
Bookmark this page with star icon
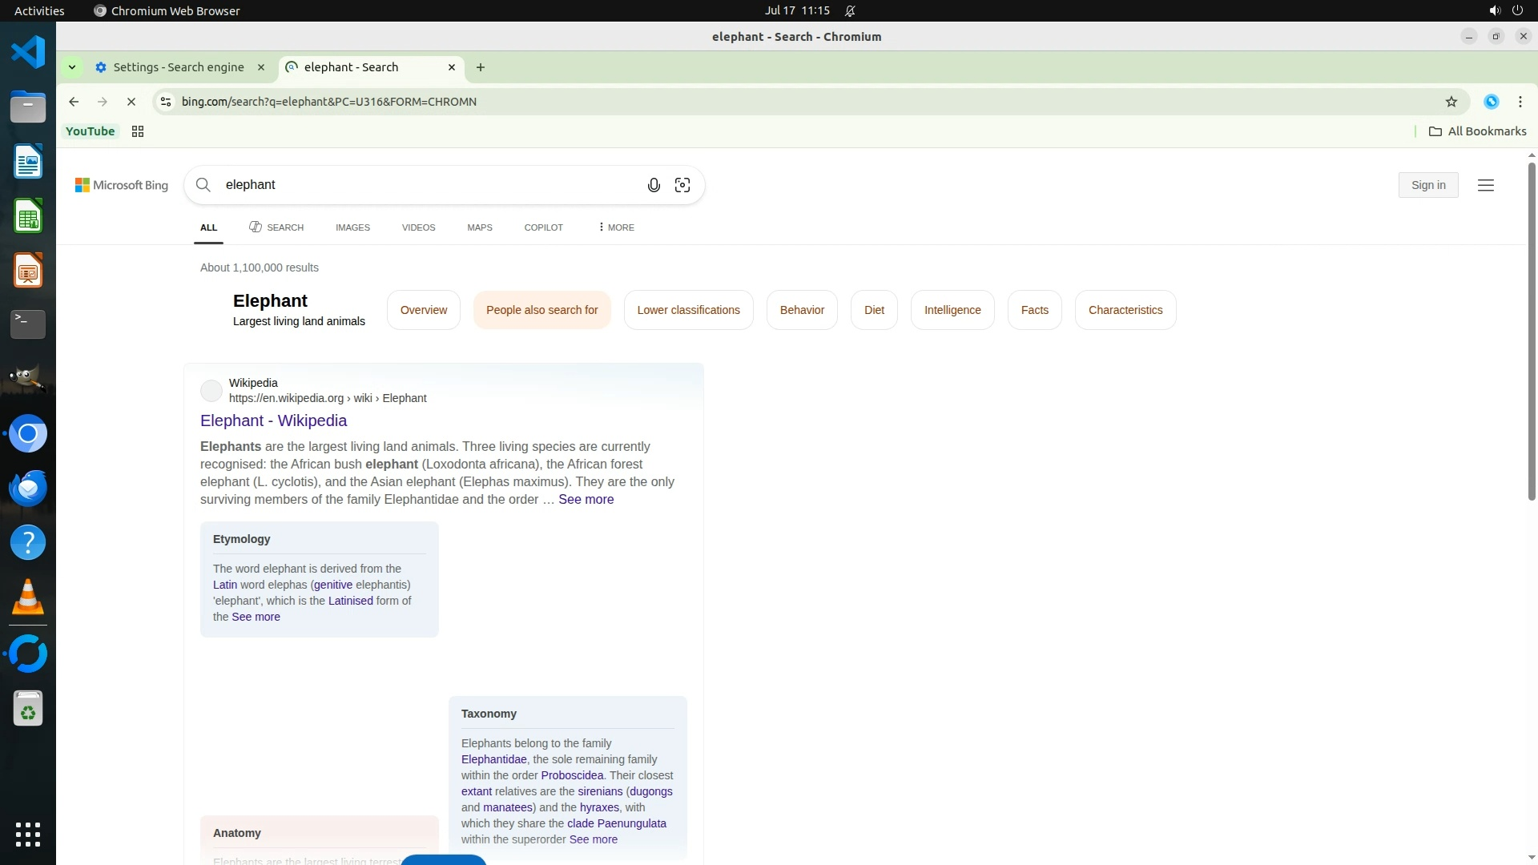pyautogui.click(x=1451, y=102)
